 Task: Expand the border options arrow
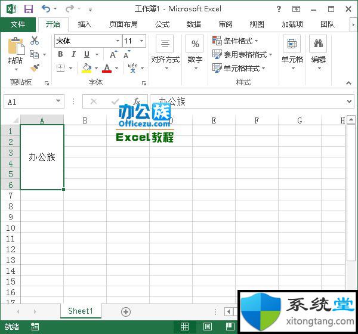pyautogui.click(x=71, y=68)
